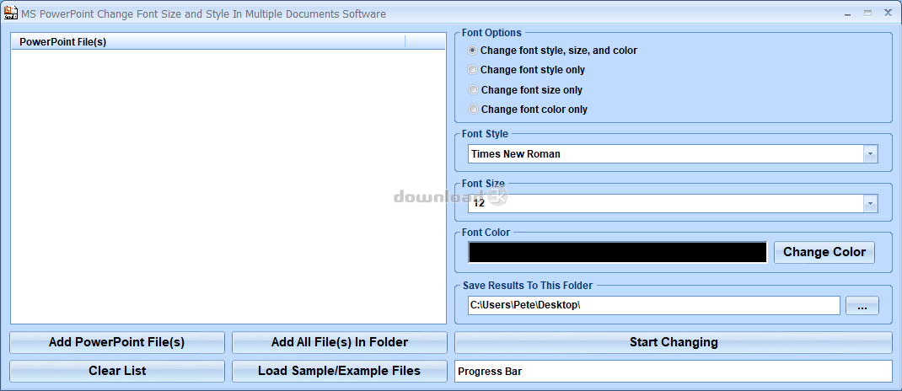Click Add PowerPoint File(s) button
Screen dimensions: 902x391
(x=117, y=343)
